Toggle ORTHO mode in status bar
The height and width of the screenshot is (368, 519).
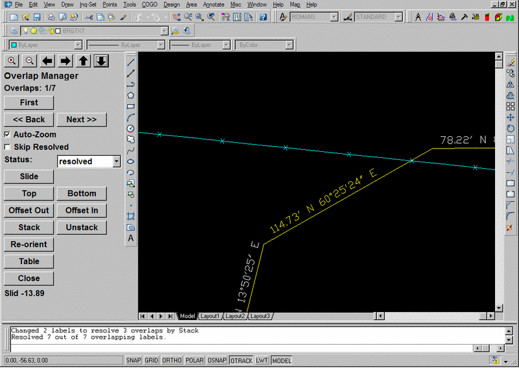[x=172, y=360]
